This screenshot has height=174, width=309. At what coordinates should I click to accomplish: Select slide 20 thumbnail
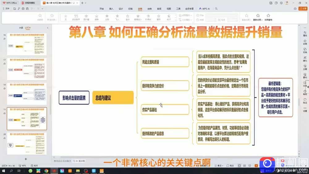27,143
